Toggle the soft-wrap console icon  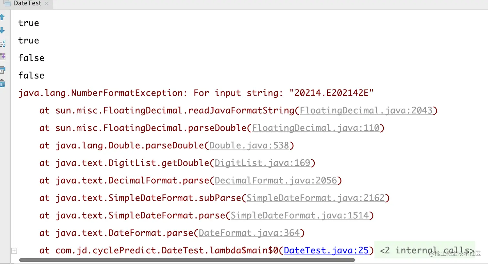pos(3,43)
